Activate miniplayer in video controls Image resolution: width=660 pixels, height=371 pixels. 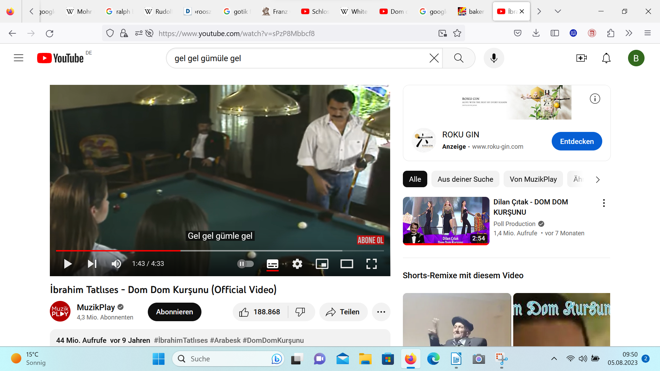[x=322, y=264]
